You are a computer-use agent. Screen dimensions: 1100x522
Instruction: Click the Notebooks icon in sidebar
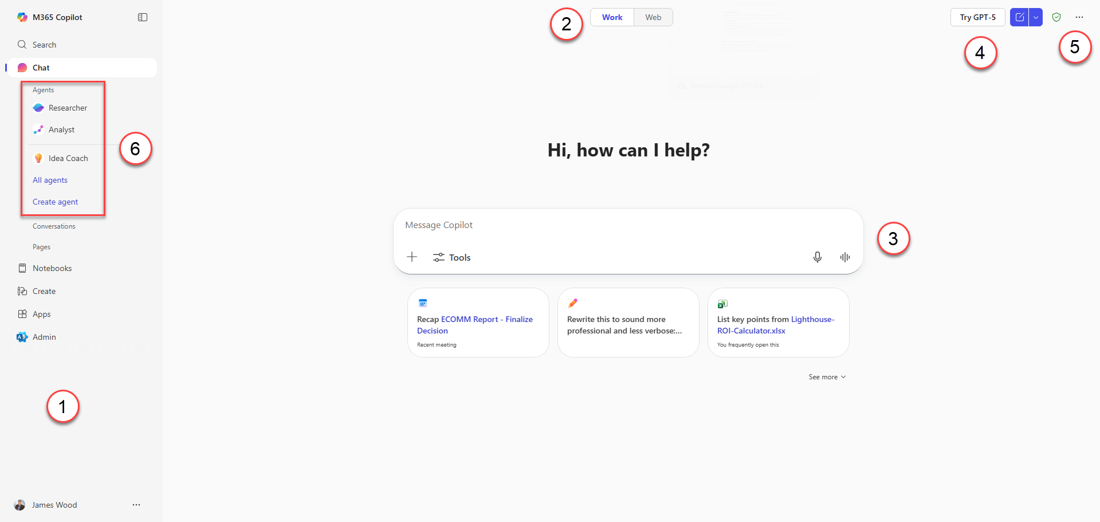point(22,268)
